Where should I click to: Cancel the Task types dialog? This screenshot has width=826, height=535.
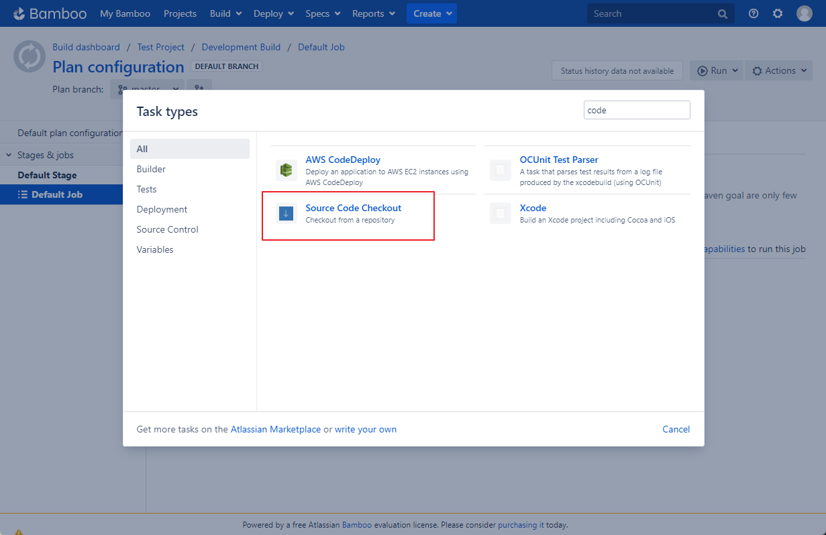[x=676, y=429]
